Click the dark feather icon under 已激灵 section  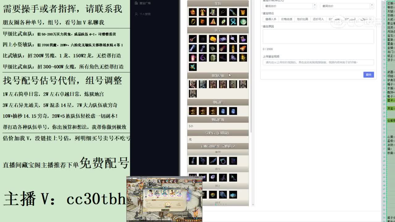pyautogui.click(x=213, y=160)
